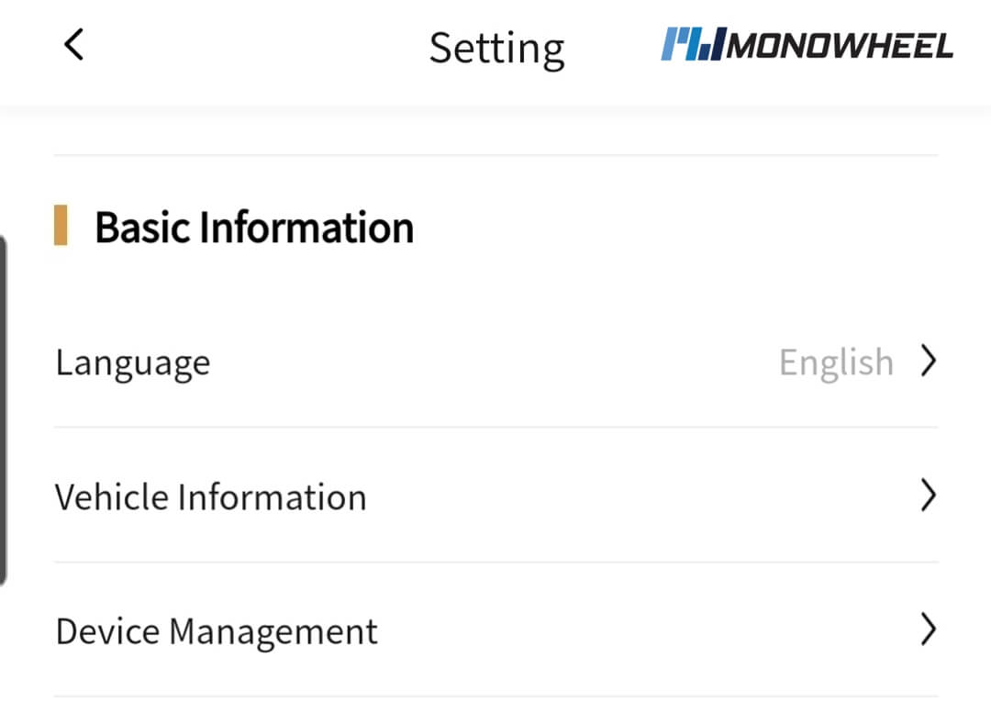Image resolution: width=991 pixels, height=702 pixels.
Task: Click empty middle of Vehicle Information row
Action: point(642,496)
